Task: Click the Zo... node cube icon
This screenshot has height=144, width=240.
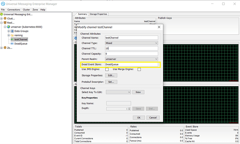Action: (x=5, y=48)
